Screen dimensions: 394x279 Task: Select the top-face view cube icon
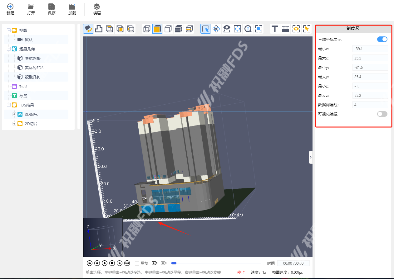tap(109, 29)
